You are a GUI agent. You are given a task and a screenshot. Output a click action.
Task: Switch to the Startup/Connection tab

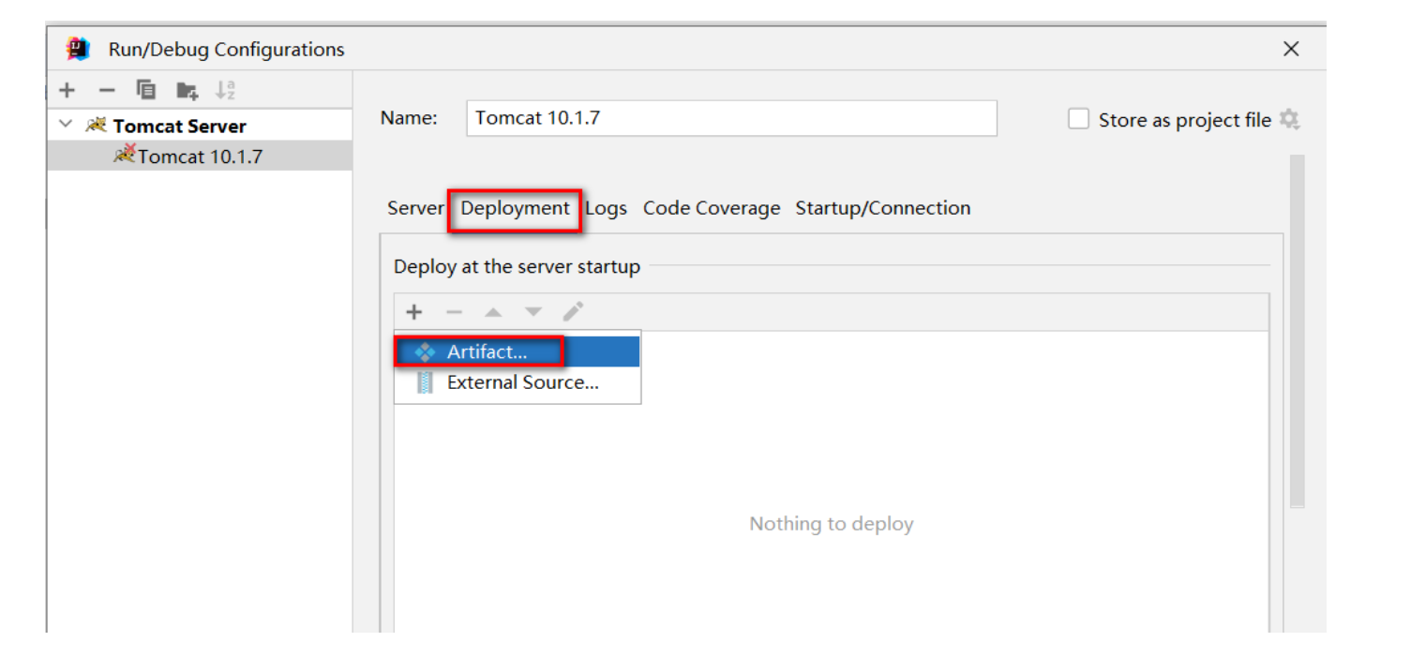pos(883,208)
